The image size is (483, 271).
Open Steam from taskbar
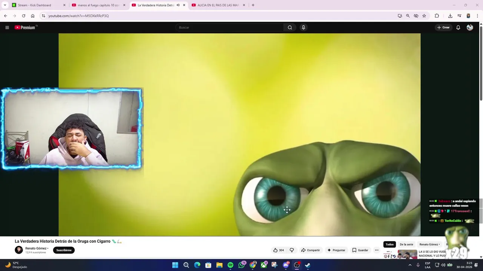(x=308, y=265)
